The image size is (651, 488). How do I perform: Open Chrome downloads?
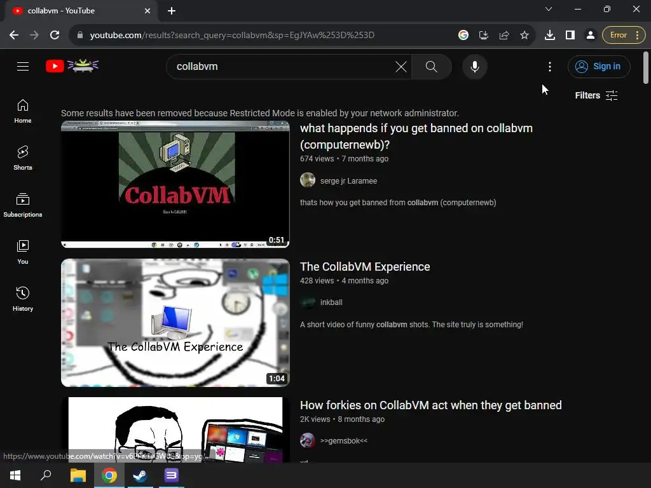point(550,35)
